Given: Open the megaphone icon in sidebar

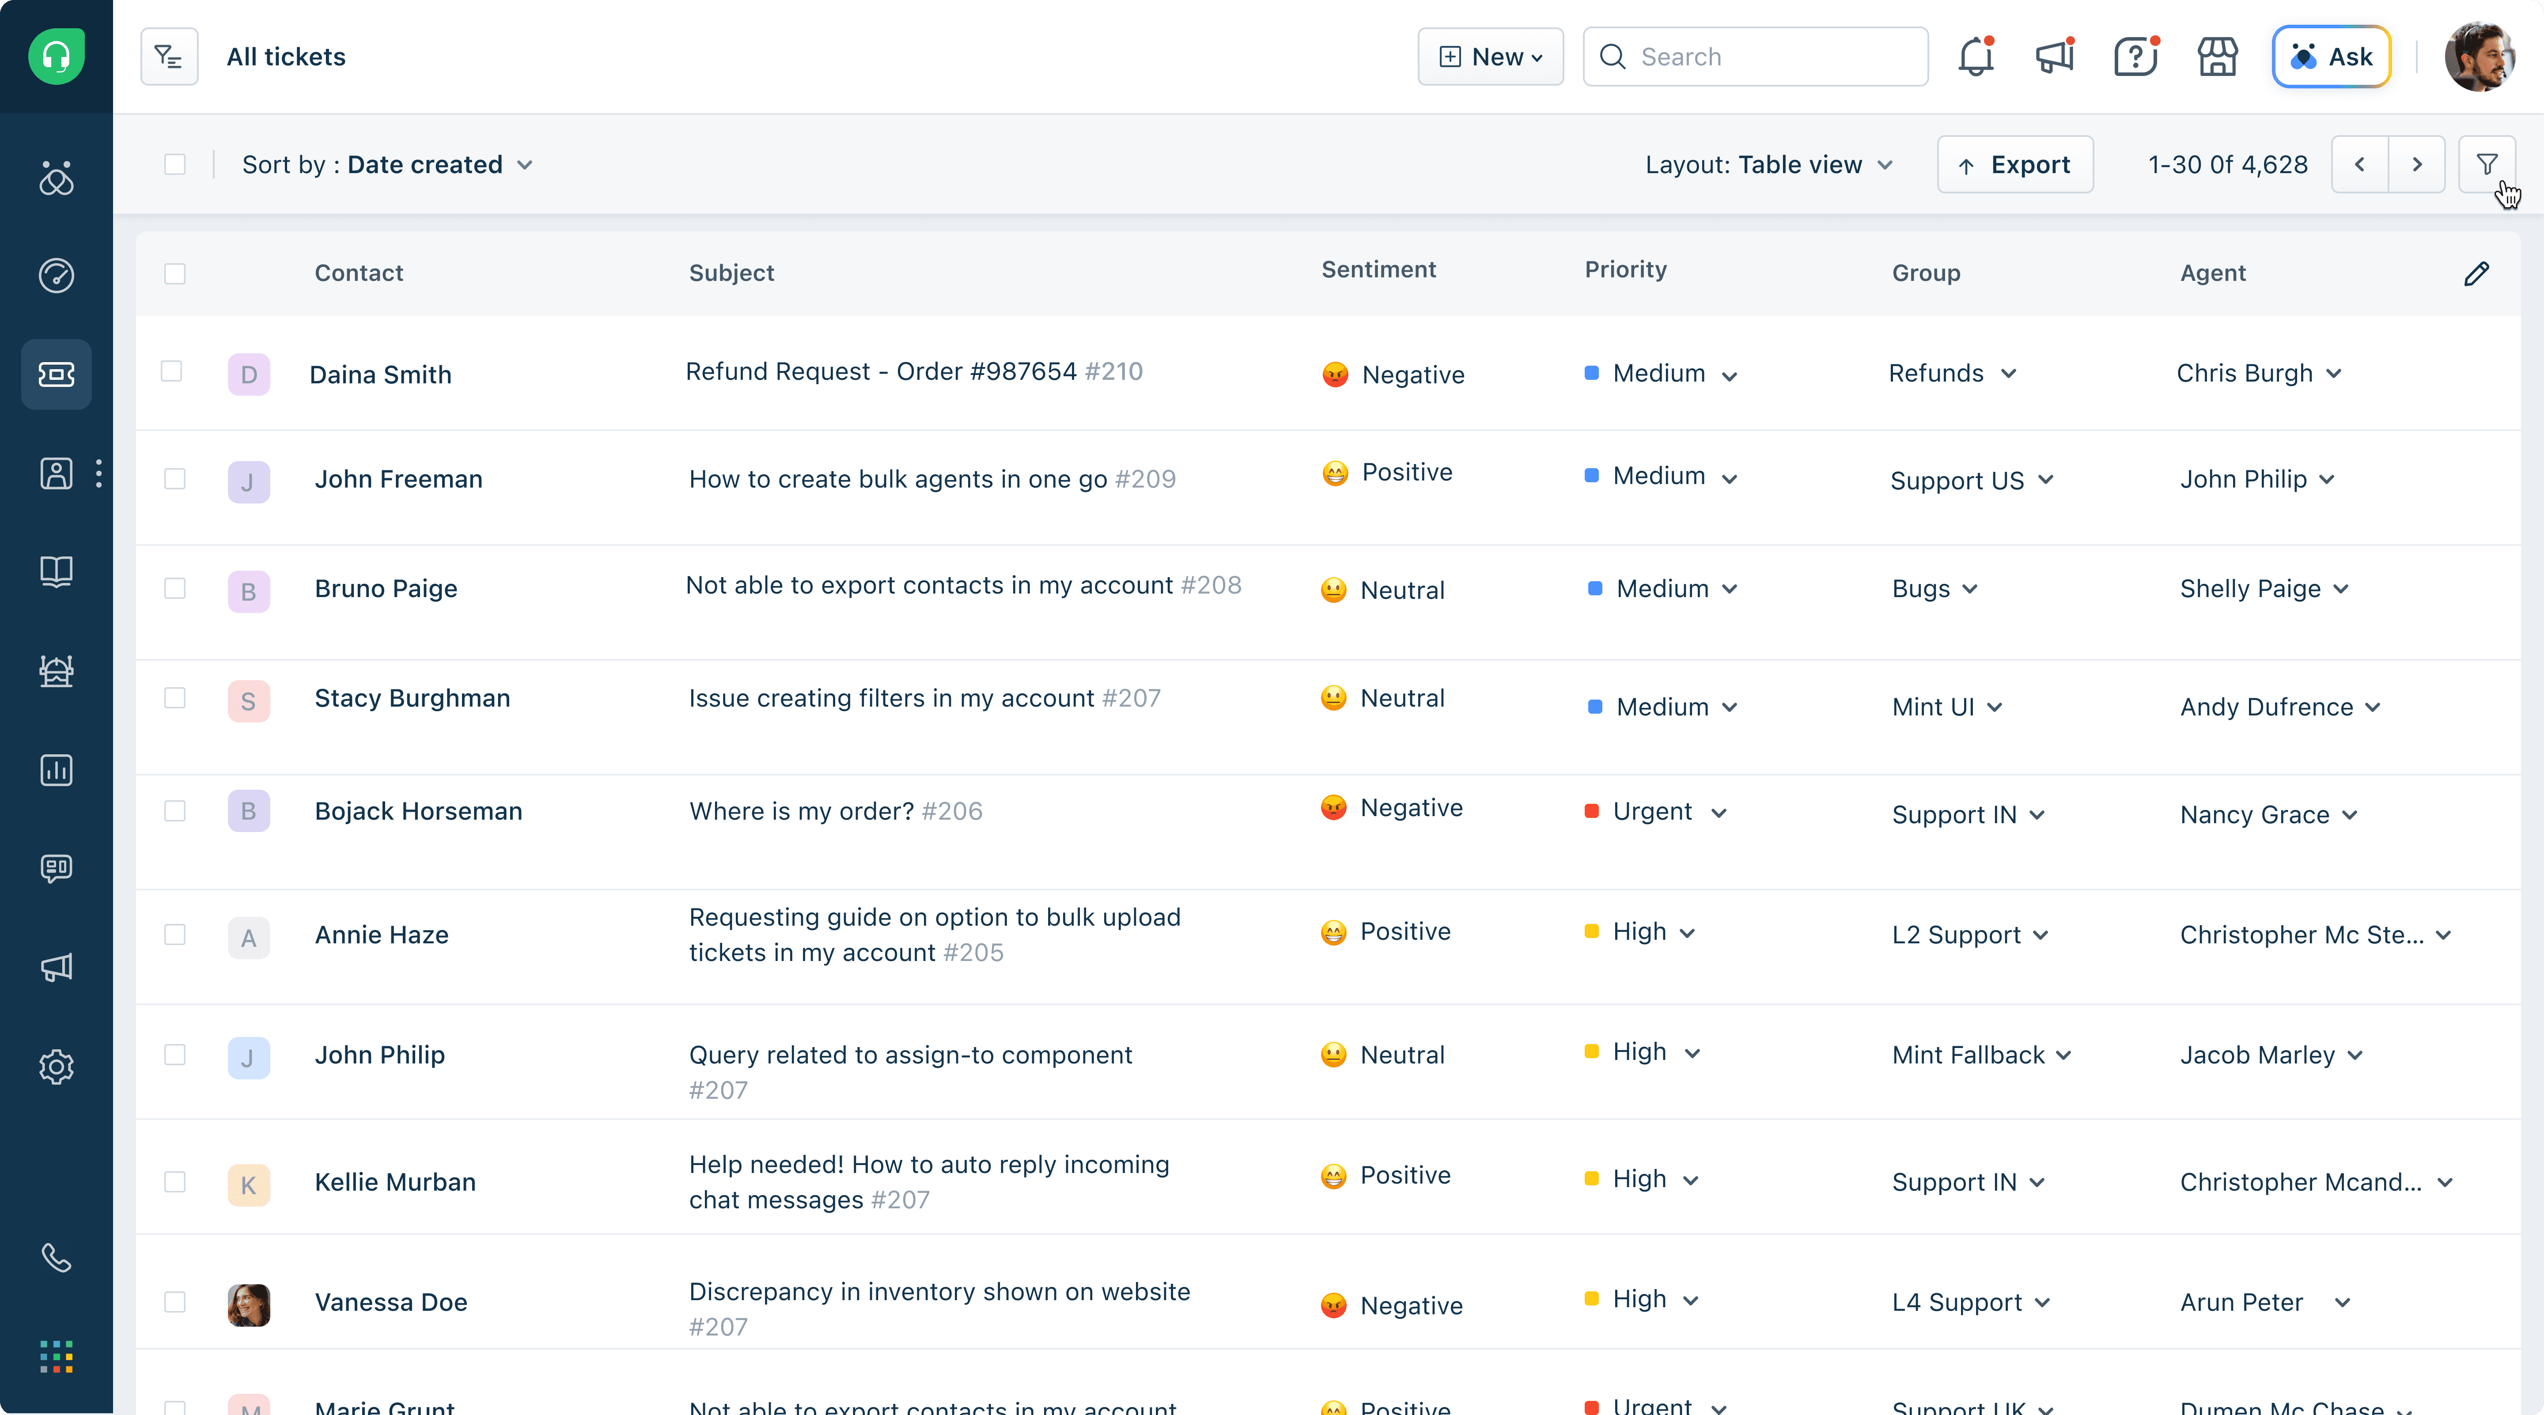Looking at the screenshot, I should (x=56, y=968).
